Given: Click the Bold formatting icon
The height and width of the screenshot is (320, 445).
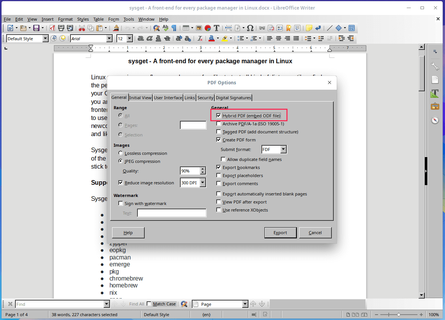Looking at the screenshot, I should click(140, 38).
